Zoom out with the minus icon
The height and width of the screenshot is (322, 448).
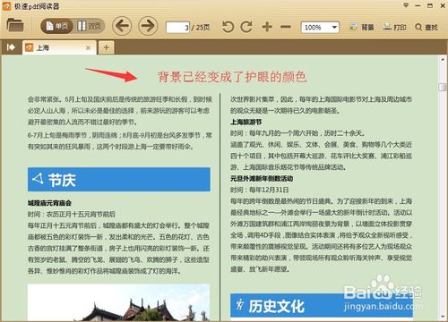[x=286, y=27]
